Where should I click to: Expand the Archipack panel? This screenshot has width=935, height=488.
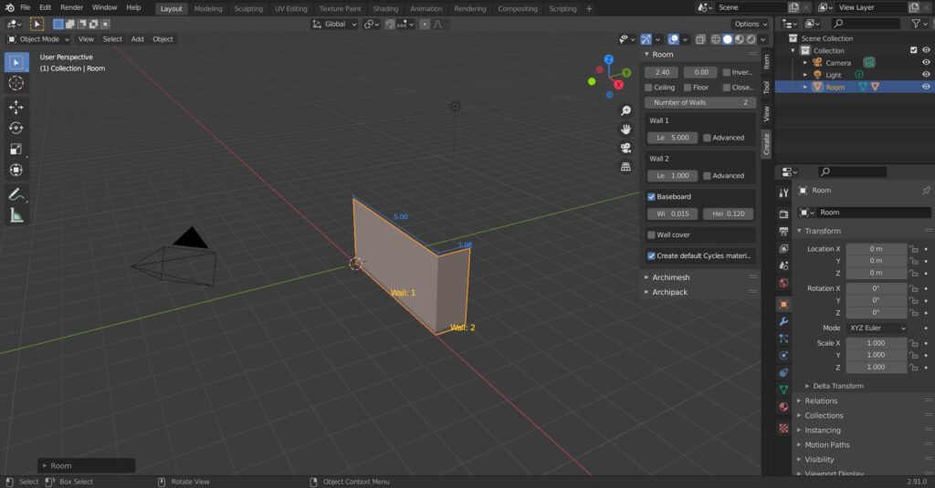pos(669,292)
